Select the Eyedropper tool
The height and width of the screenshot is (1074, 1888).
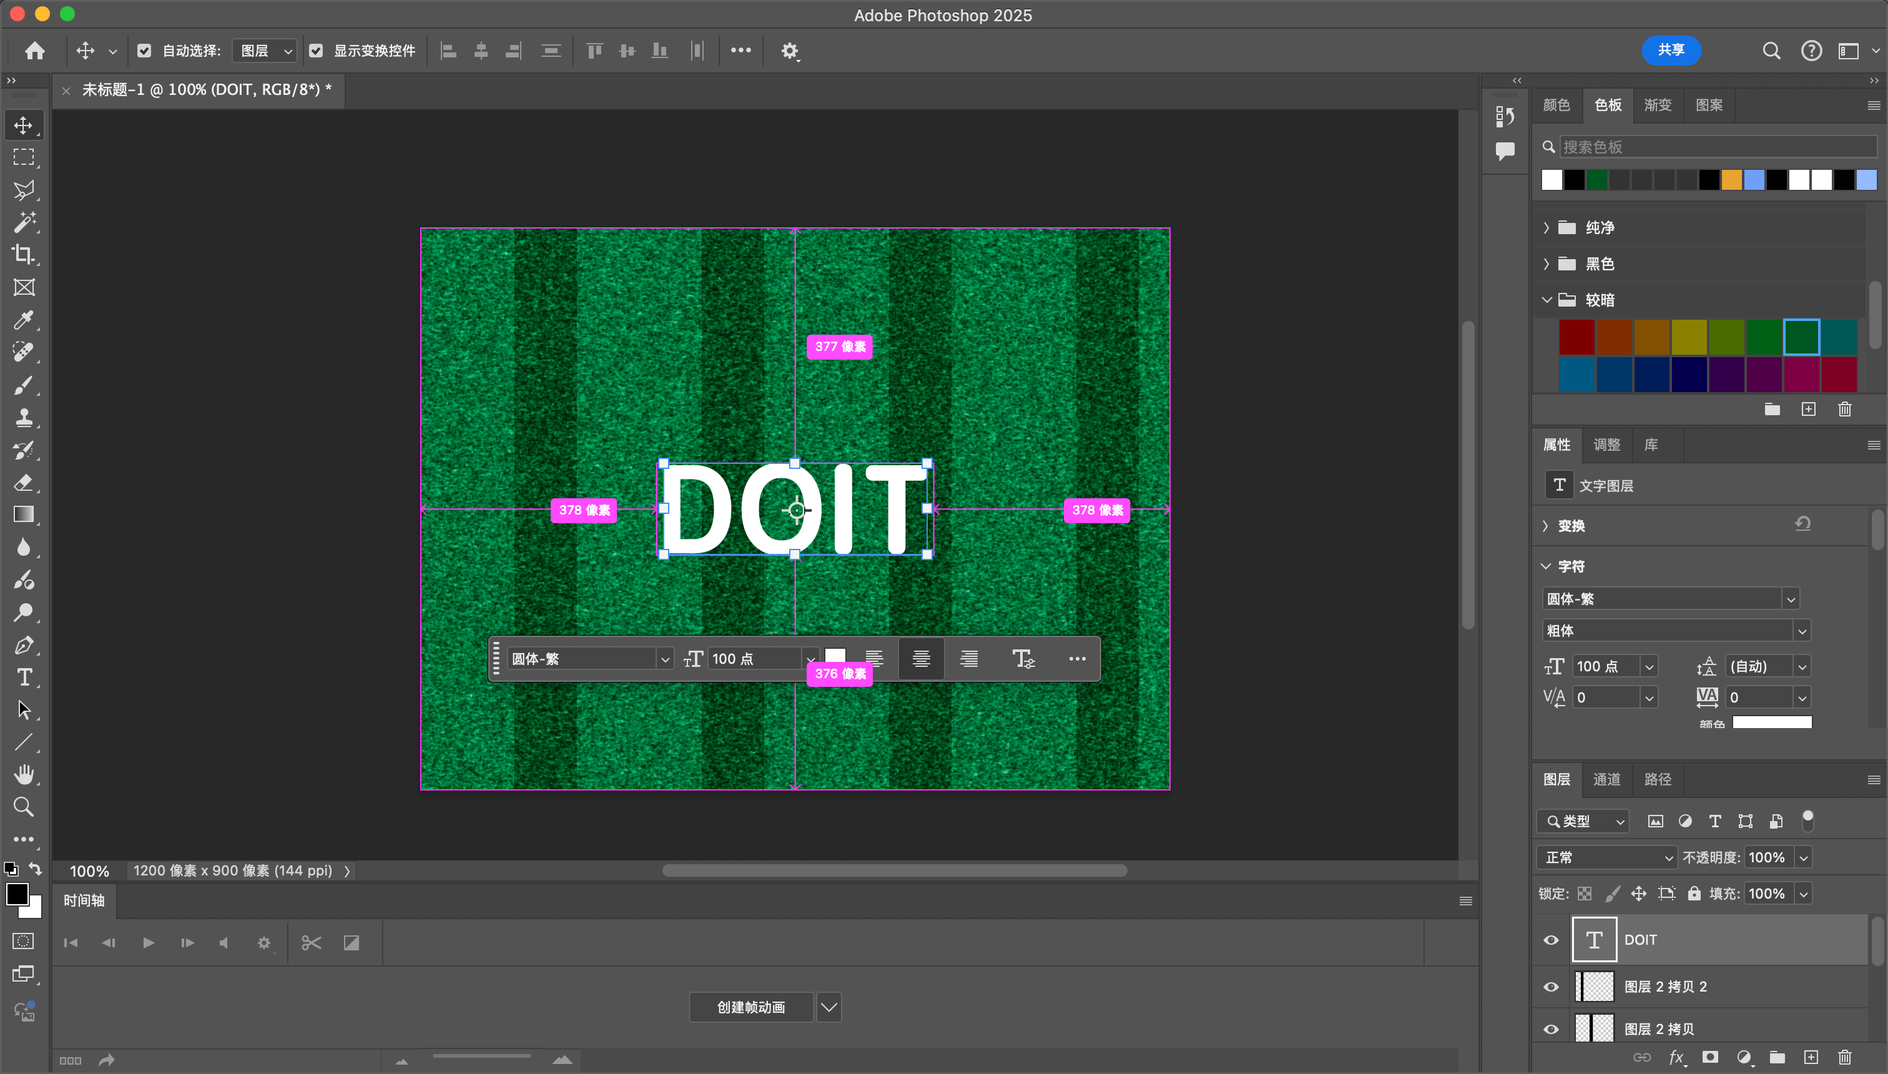(24, 320)
